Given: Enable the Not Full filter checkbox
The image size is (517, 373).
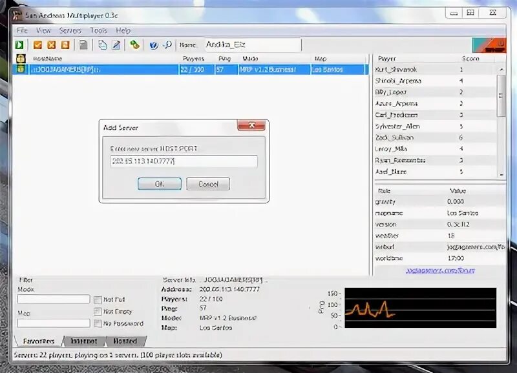Looking at the screenshot, I should 98,299.
